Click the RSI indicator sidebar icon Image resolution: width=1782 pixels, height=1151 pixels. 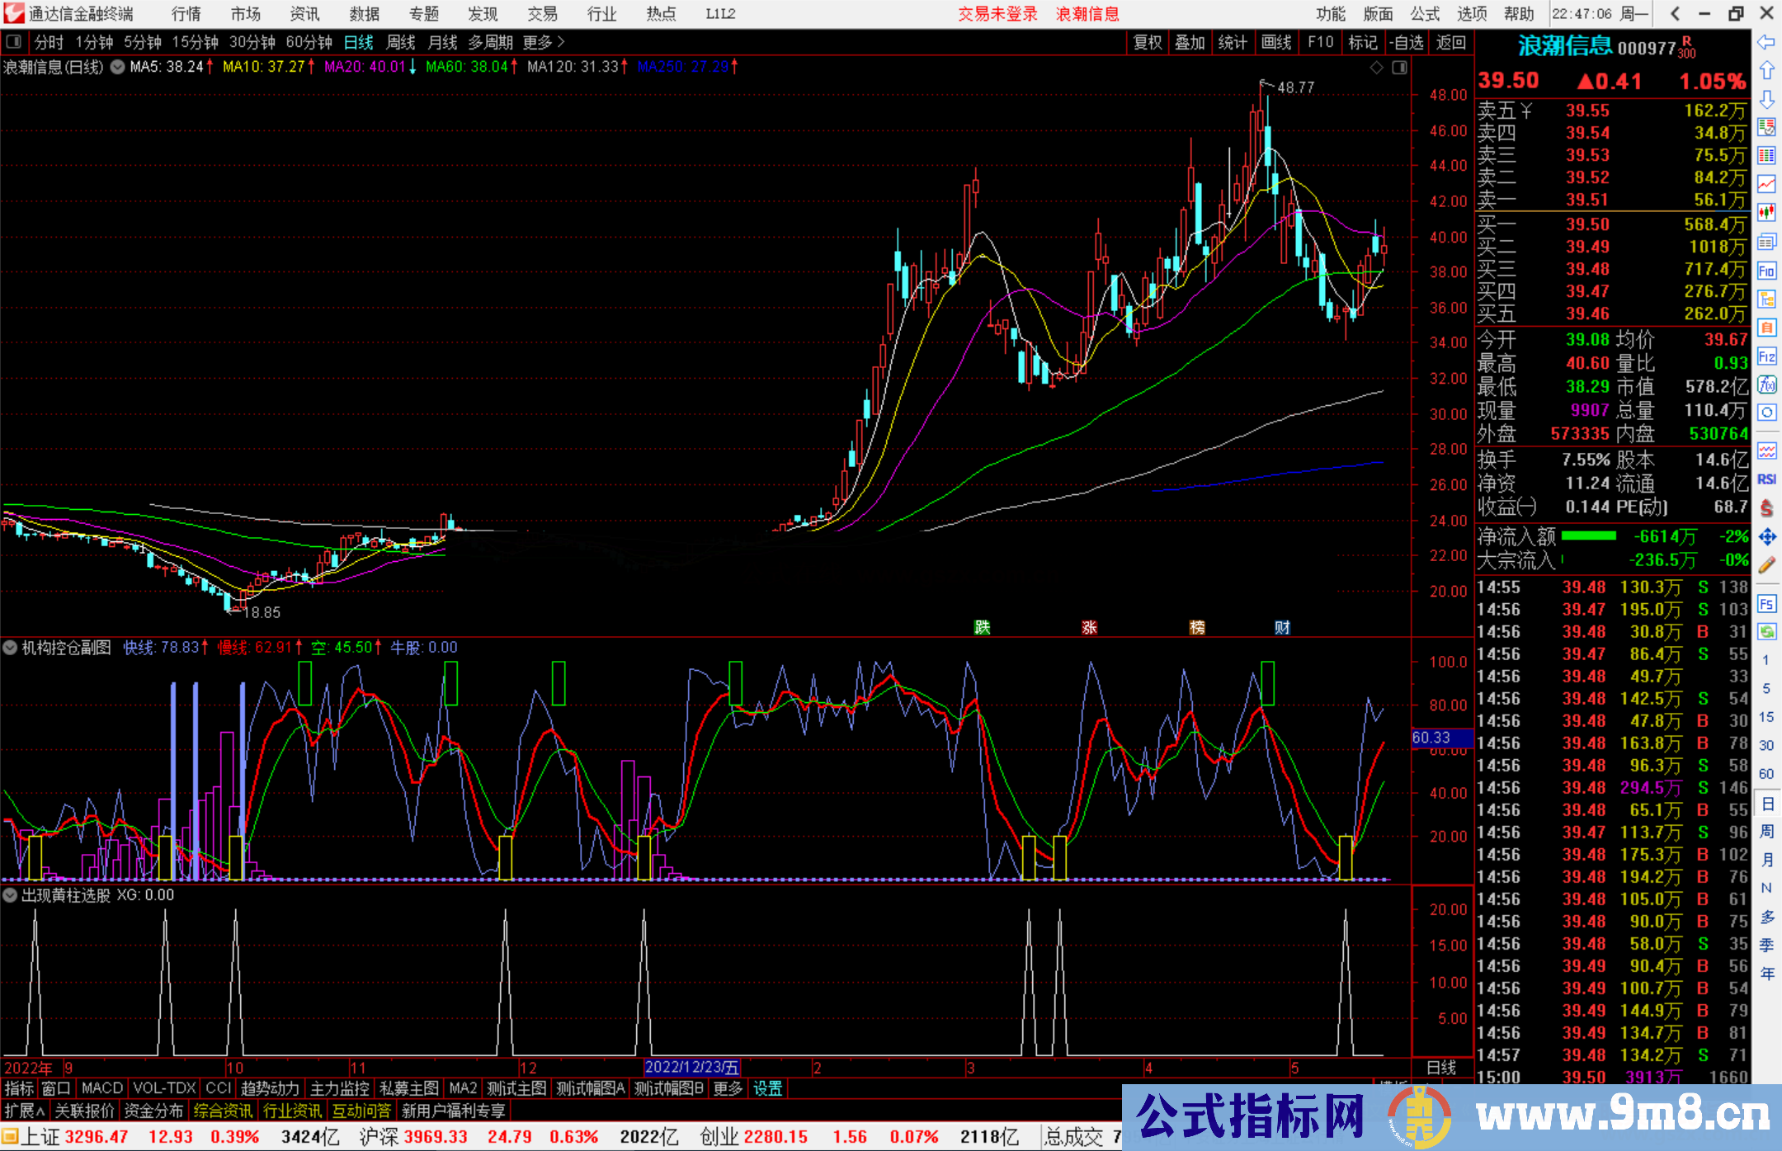tap(1766, 479)
